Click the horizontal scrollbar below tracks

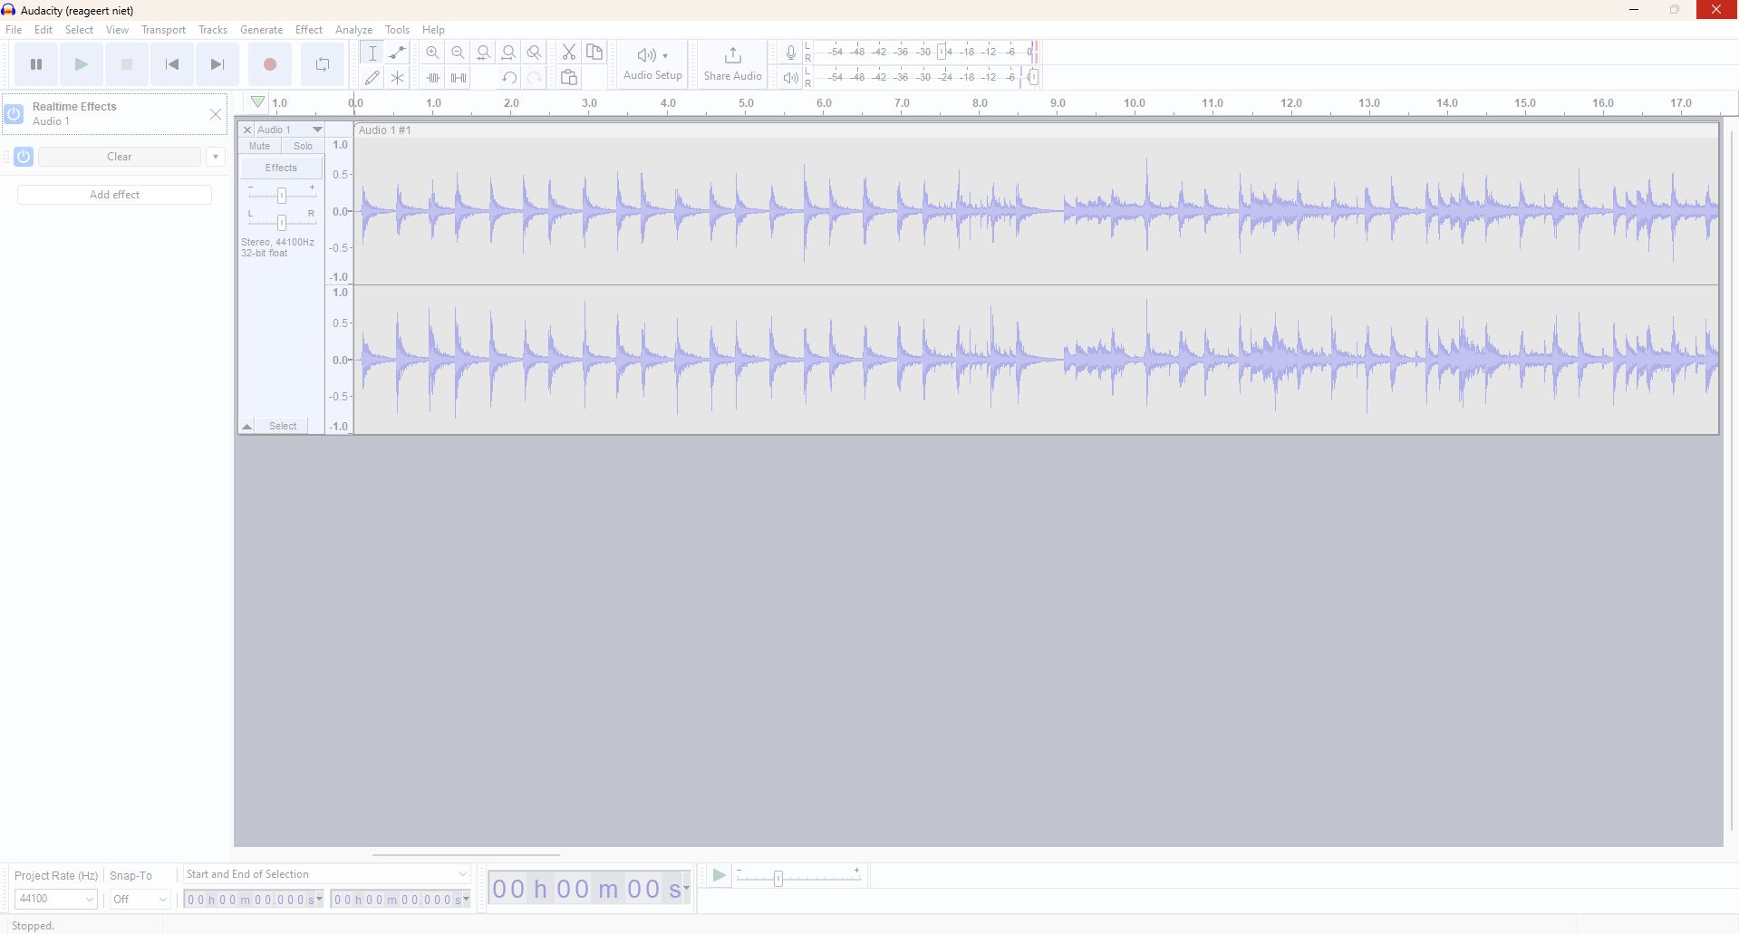pos(466,854)
